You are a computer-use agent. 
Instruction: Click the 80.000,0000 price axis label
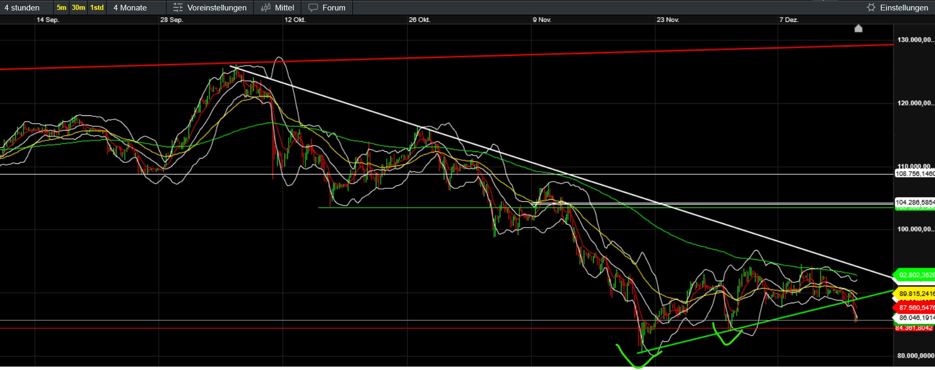point(916,355)
